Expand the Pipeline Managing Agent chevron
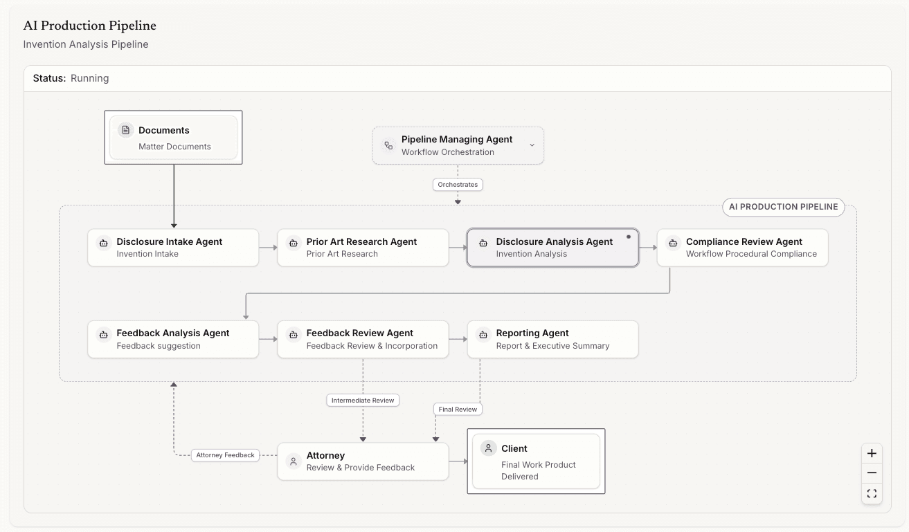Screen dimensions: 909x532 tap(532, 145)
